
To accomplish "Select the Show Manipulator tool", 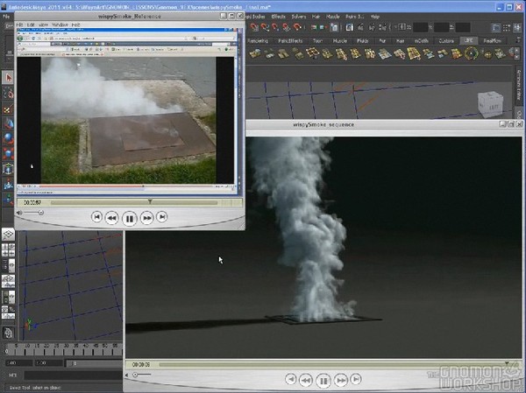I will pyautogui.click(x=8, y=200).
